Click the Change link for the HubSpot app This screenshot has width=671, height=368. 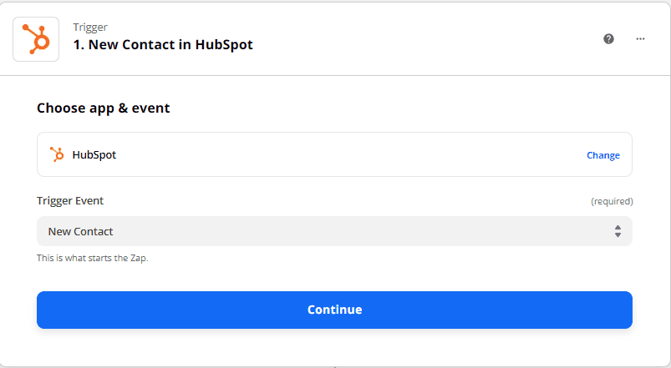click(602, 155)
